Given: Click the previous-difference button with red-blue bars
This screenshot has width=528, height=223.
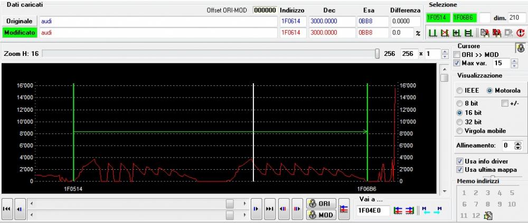Looking at the screenshot, I should [283, 209].
